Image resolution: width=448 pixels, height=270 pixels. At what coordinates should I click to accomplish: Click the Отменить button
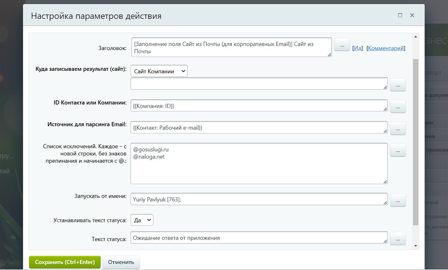click(121, 262)
